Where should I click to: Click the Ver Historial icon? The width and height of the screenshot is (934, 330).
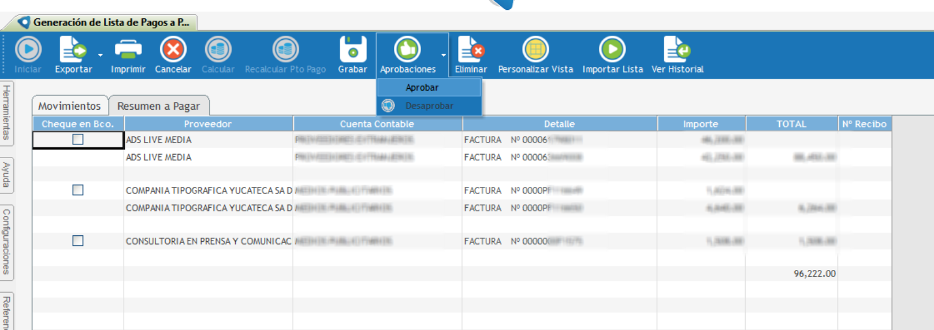tap(677, 50)
